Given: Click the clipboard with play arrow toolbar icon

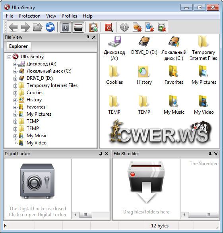Looking at the screenshot, I should tap(93, 27).
